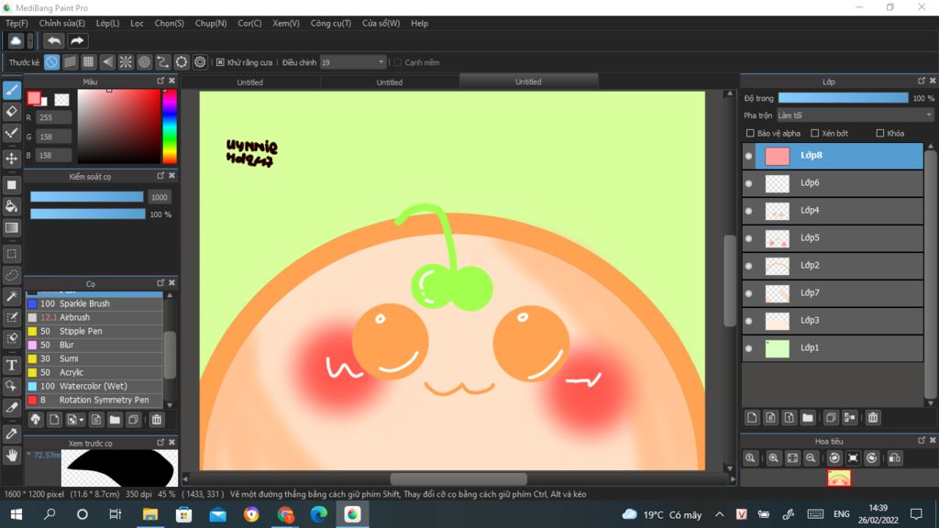The width and height of the screenshot is (939, 528).
Task: Open the Cửa sổ(W) menu
Action: point(381,23)
